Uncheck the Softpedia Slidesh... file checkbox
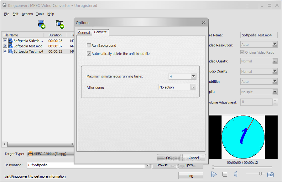 (5, 40)
